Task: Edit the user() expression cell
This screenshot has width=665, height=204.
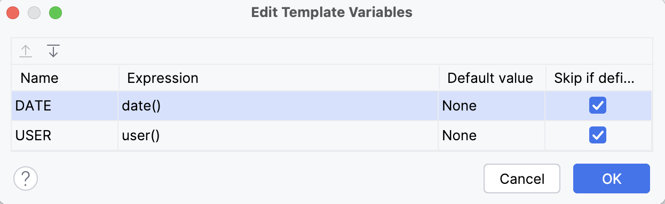Action: [279, 135]
